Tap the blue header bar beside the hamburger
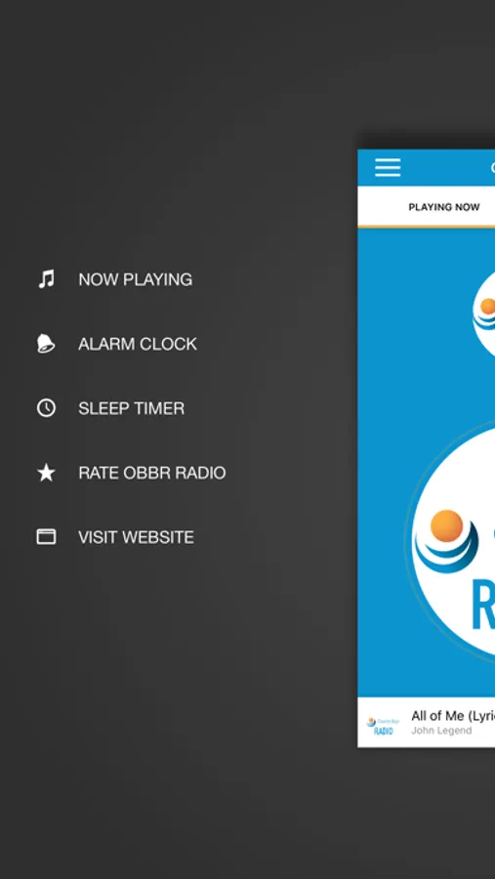Viewport: 495px width, 879px height. [448, 168]
